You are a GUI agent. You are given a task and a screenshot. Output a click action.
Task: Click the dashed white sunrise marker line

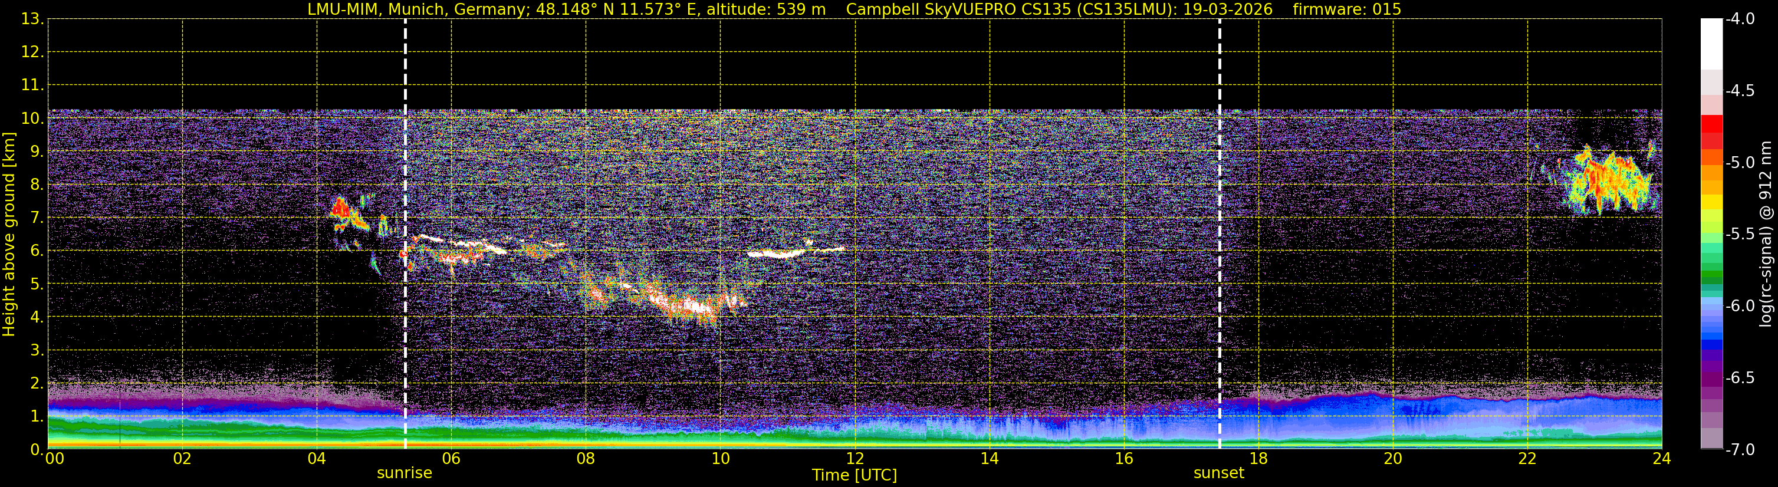click(x=405, y=234)
